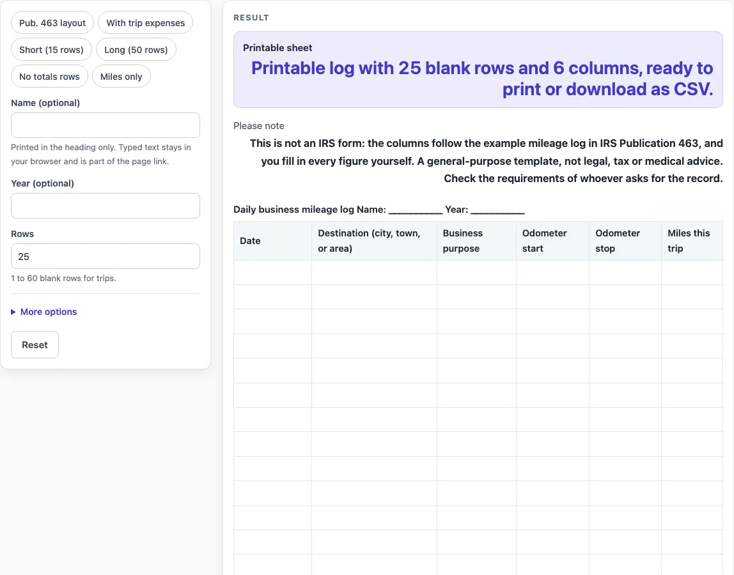Click the Year (optional) label
Screen dimensions: 734x575
(43, 183)
